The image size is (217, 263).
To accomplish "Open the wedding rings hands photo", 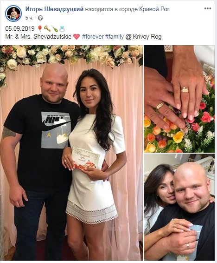I will pos(179,99).
